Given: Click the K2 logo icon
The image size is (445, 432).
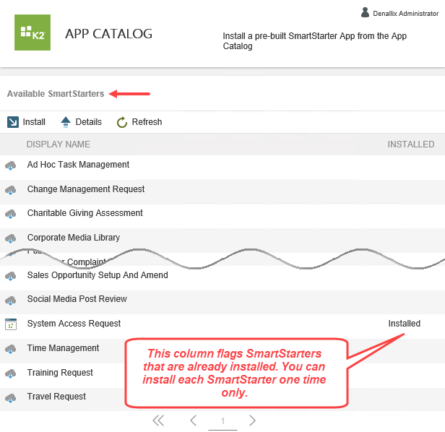Looking at the screenshot, I should pos(33,33).
